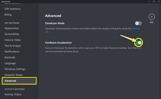Go to Appearance settings
The image size is (161, 99).
(x=12, y=28)
